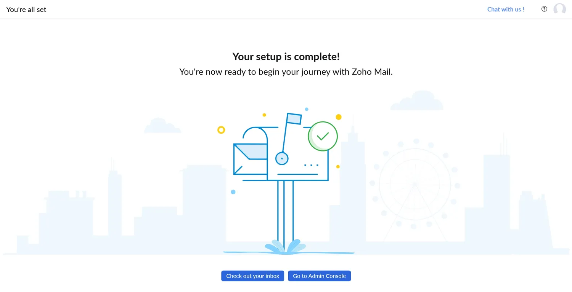Click the envelope in the mailbox

250,159
